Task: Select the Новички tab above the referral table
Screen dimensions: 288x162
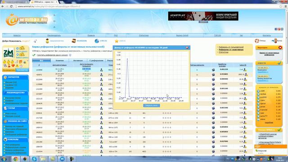Action: [60, 60]
